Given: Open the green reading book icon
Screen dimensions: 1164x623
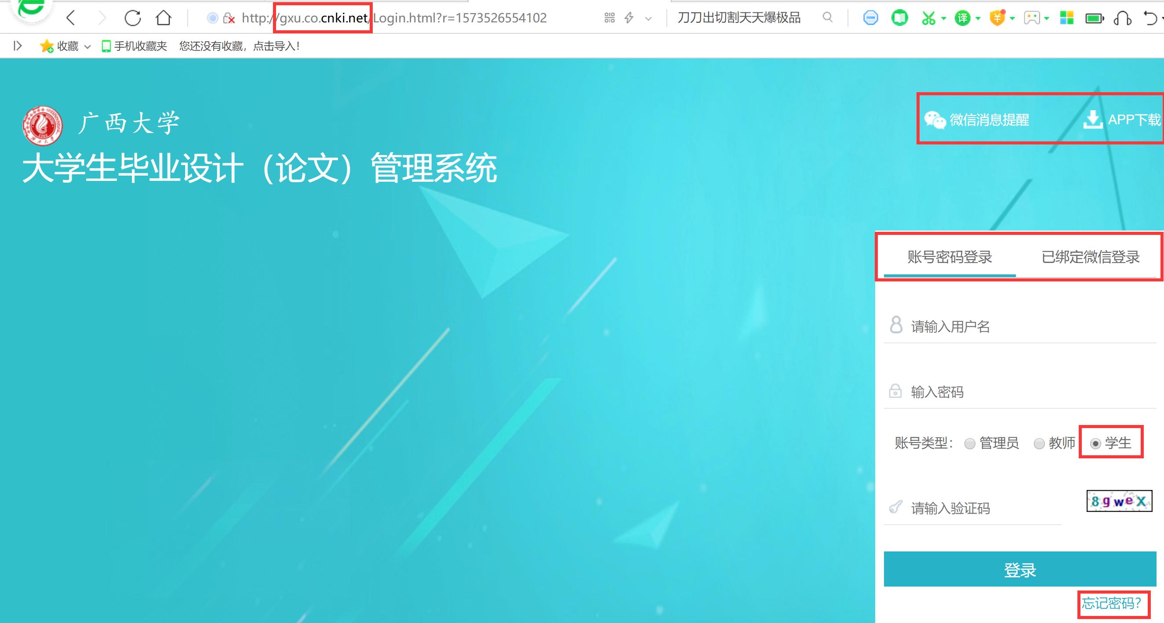Looking at the screenshot, I should (x=900, y=18).
